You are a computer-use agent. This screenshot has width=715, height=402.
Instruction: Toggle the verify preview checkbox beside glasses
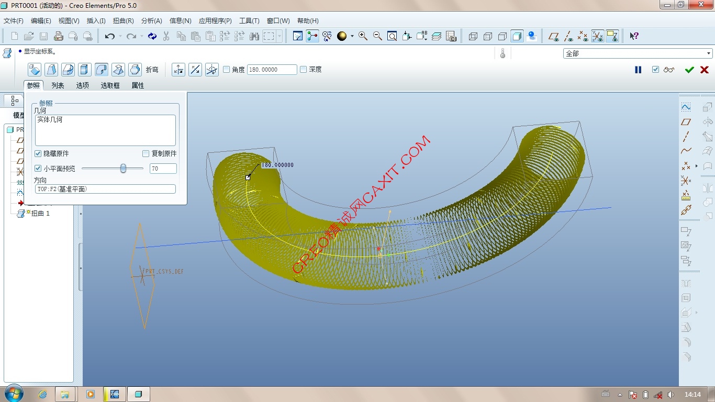coord(656,70)
